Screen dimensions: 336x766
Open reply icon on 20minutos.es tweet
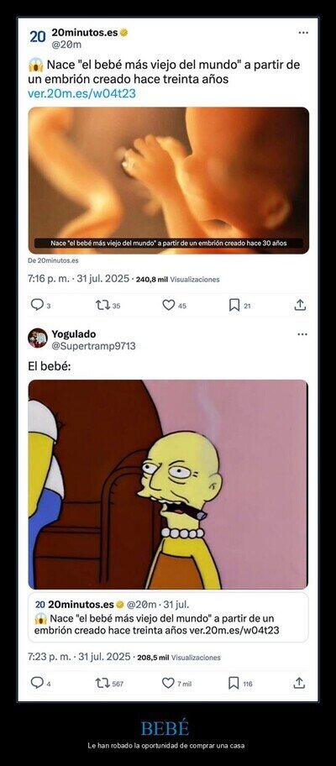(37, 305)
